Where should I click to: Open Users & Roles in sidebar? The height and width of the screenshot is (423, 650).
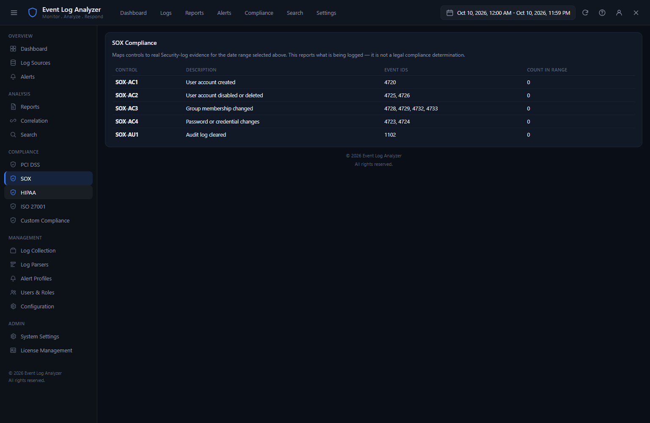(x=48, y=292)
